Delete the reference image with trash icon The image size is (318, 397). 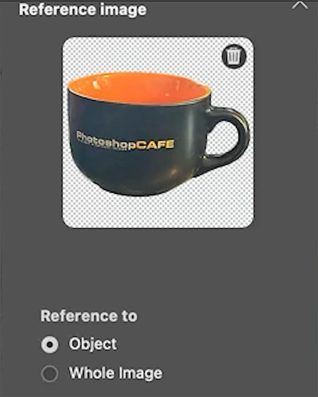coord(234,56)
